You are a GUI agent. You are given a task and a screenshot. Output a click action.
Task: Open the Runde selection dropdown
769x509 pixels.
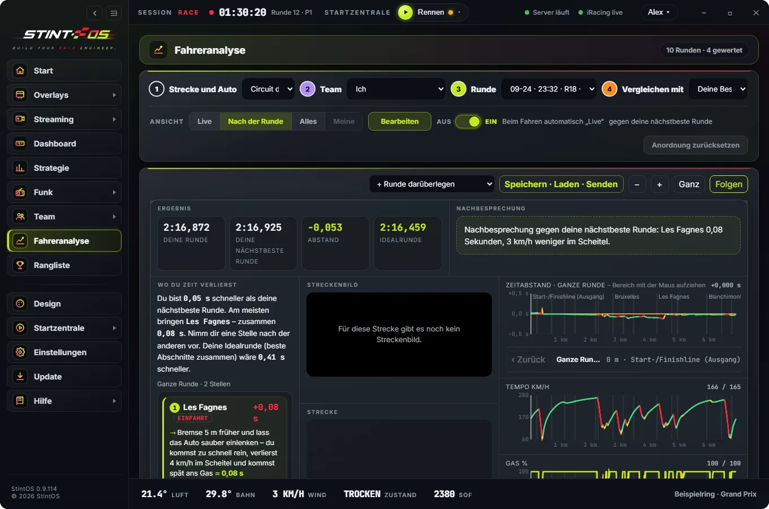pos(548,89)
